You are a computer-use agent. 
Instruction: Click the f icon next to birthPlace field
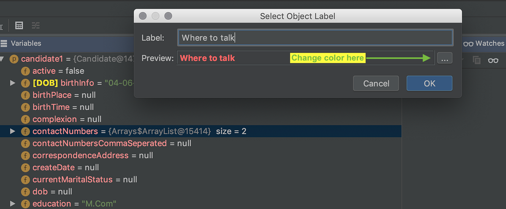point(25,95)
